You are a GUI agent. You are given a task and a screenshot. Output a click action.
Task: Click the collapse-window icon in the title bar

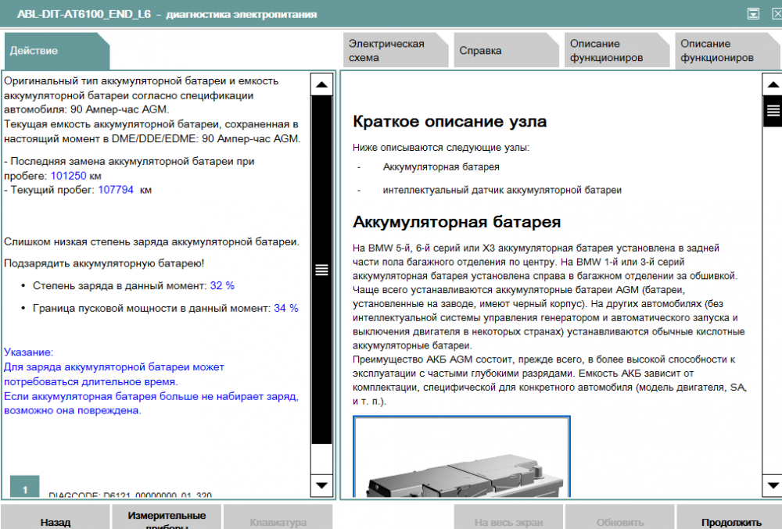(x=753, y=13)
